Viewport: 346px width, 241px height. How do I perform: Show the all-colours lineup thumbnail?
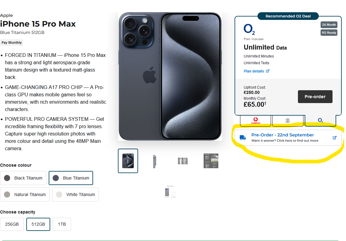(x=183, y=161)
